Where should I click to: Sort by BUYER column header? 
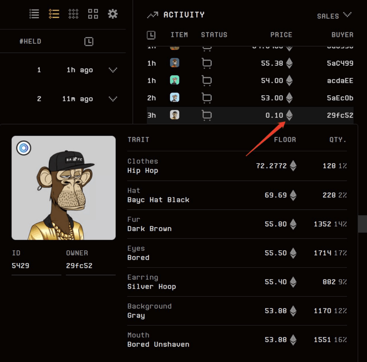[x=342, y=35]
